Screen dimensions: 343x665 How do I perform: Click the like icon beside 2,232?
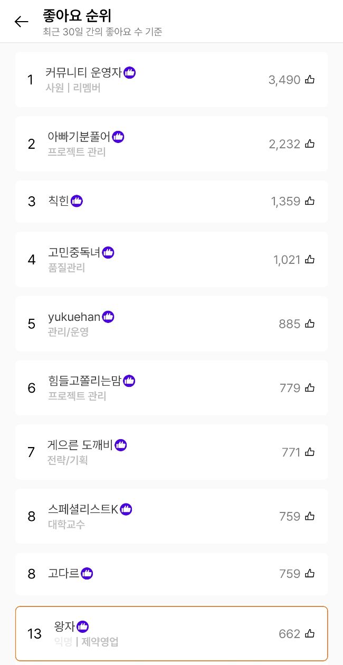(310, 144)
